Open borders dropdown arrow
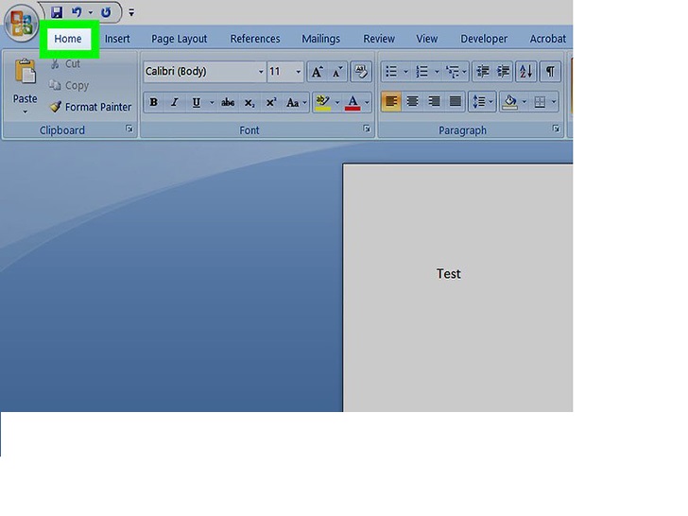688x516 pixels. (554, 102)
